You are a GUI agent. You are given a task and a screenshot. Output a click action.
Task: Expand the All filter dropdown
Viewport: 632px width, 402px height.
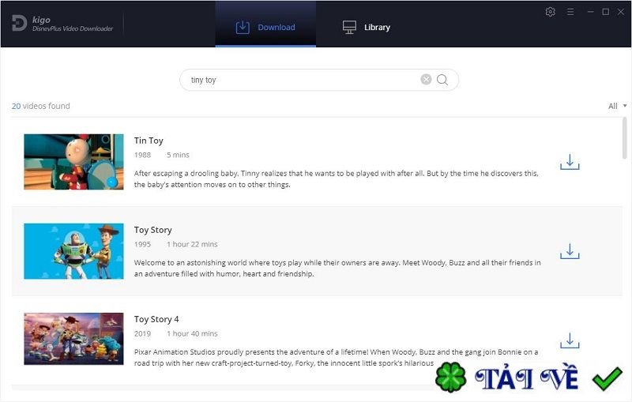[x=618, y=106]
